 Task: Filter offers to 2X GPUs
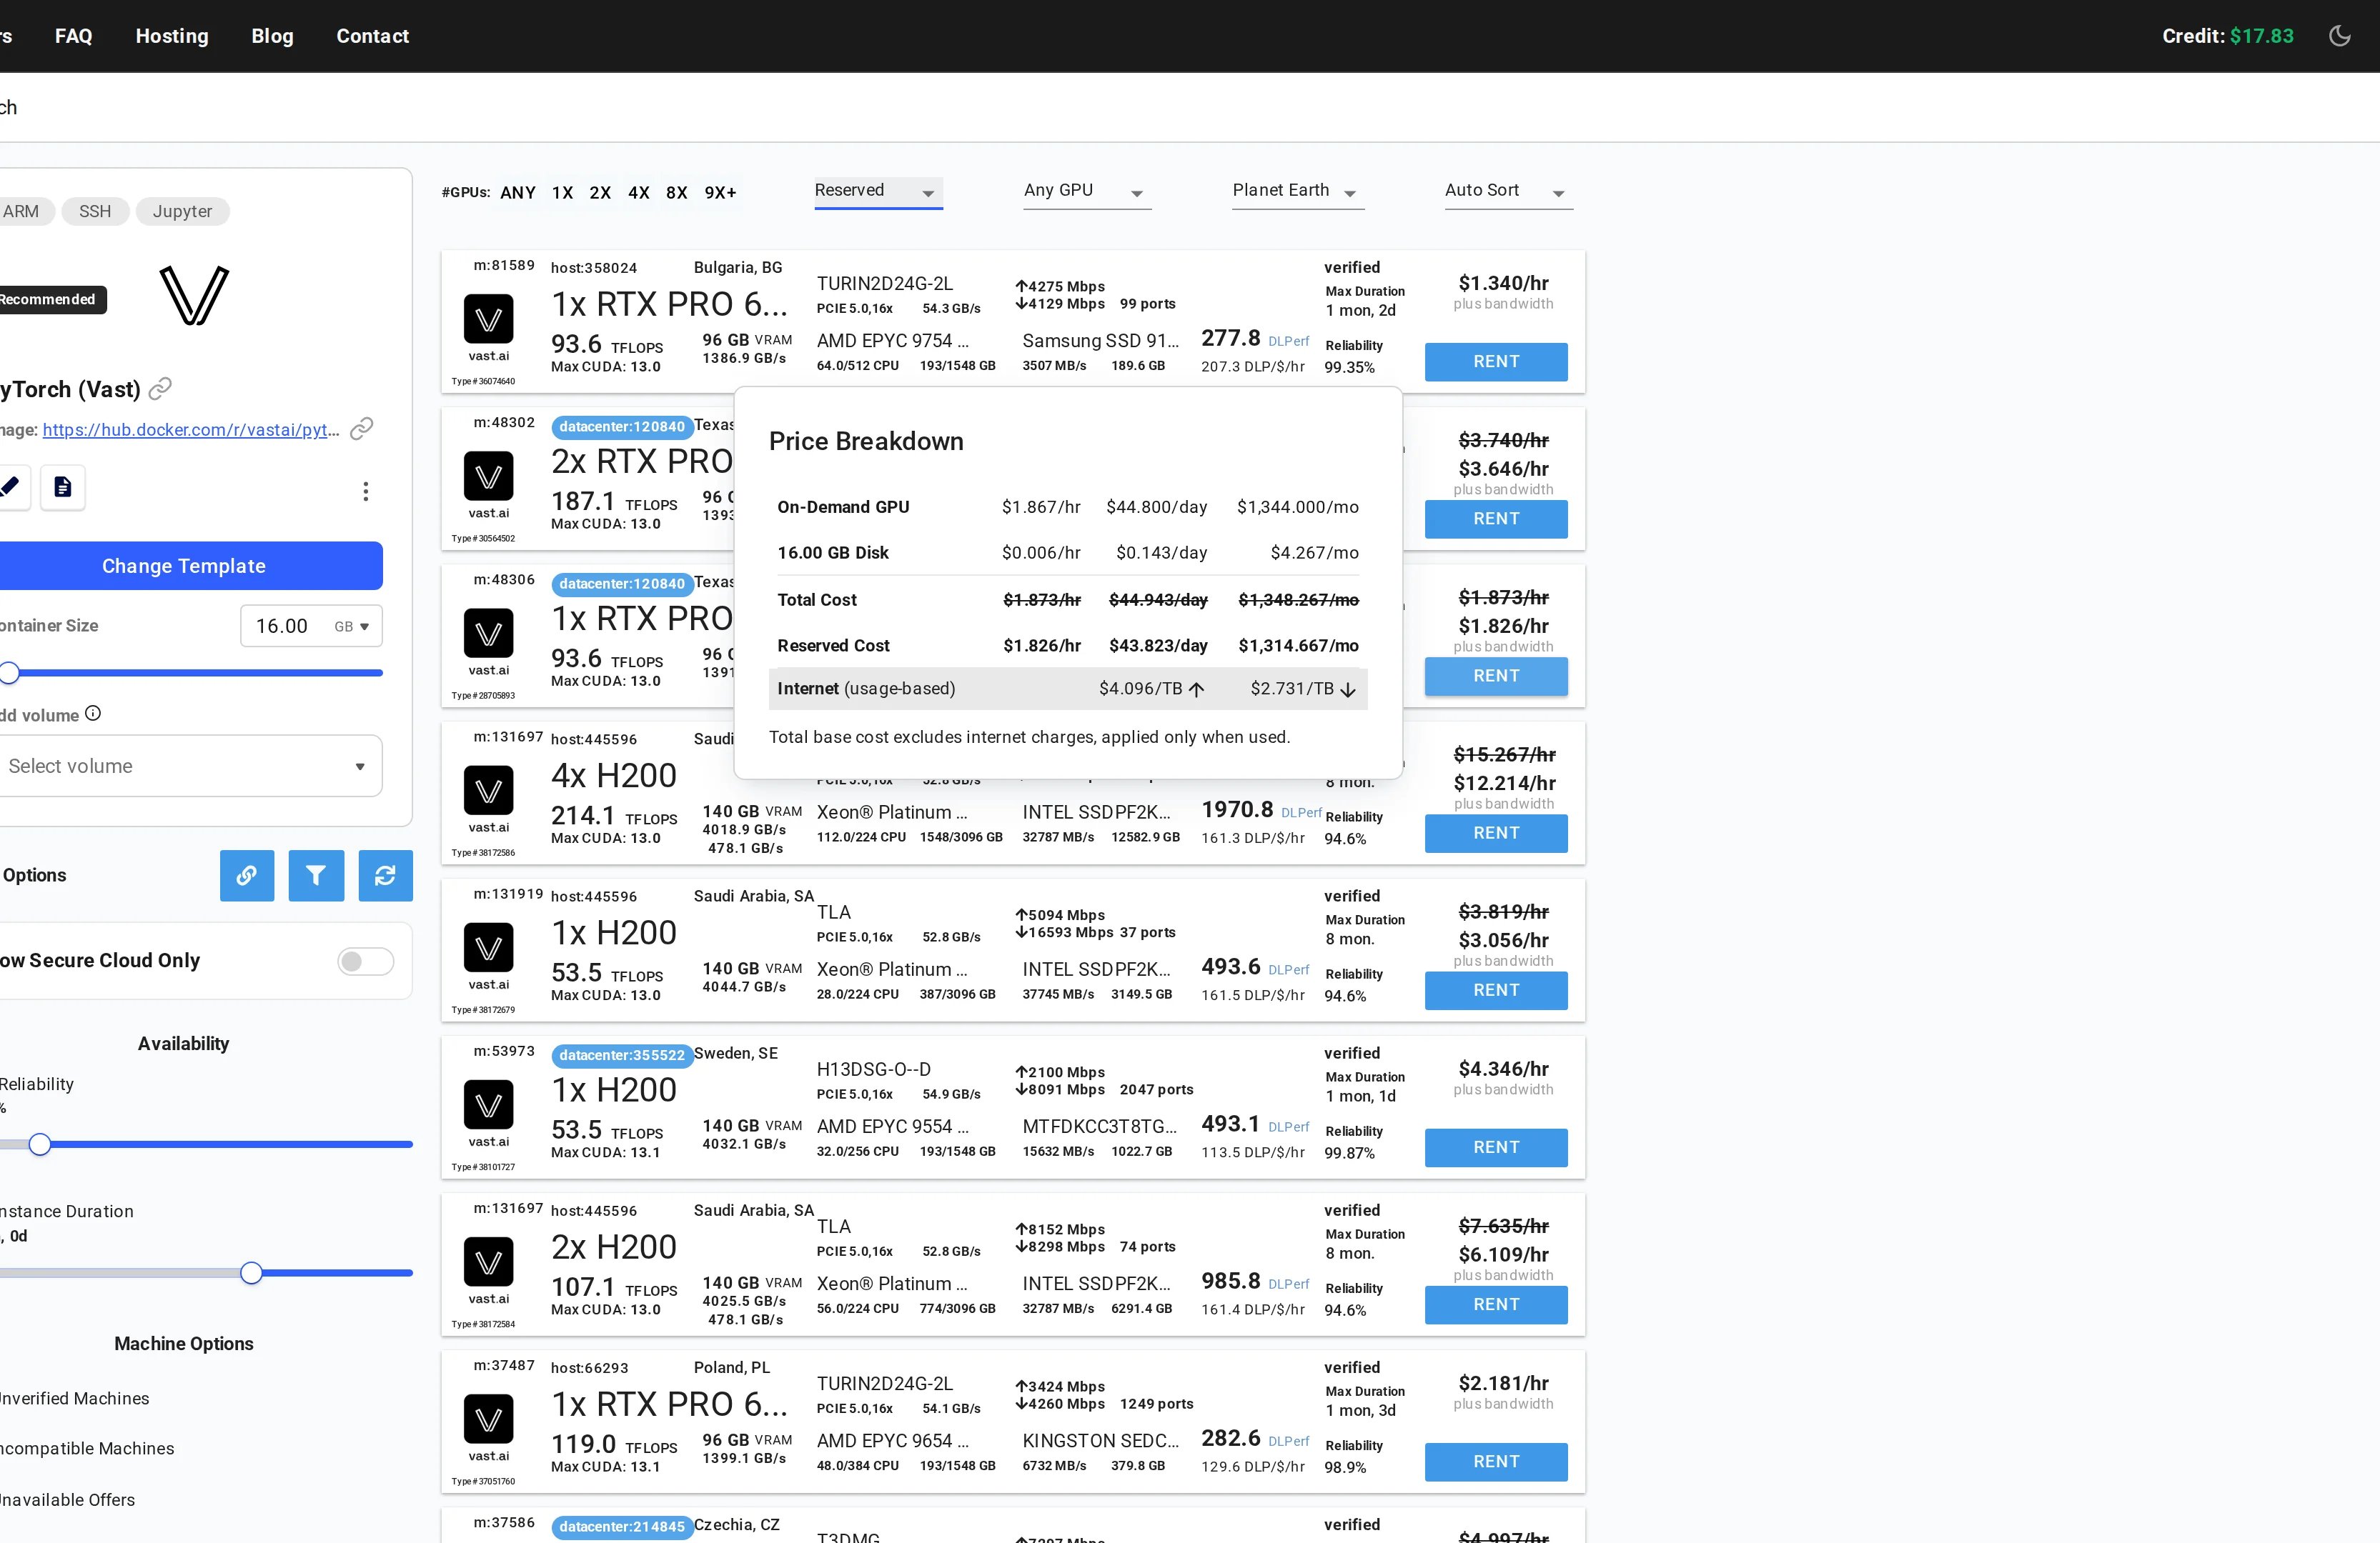click(x=600, y=193)
